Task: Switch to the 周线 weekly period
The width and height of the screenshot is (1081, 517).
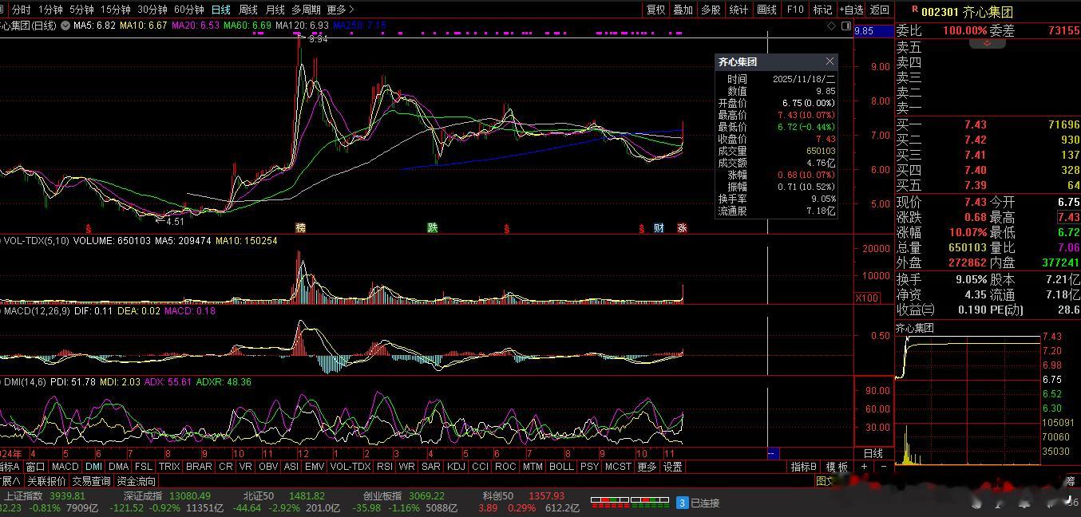Action: pos(248,10)
